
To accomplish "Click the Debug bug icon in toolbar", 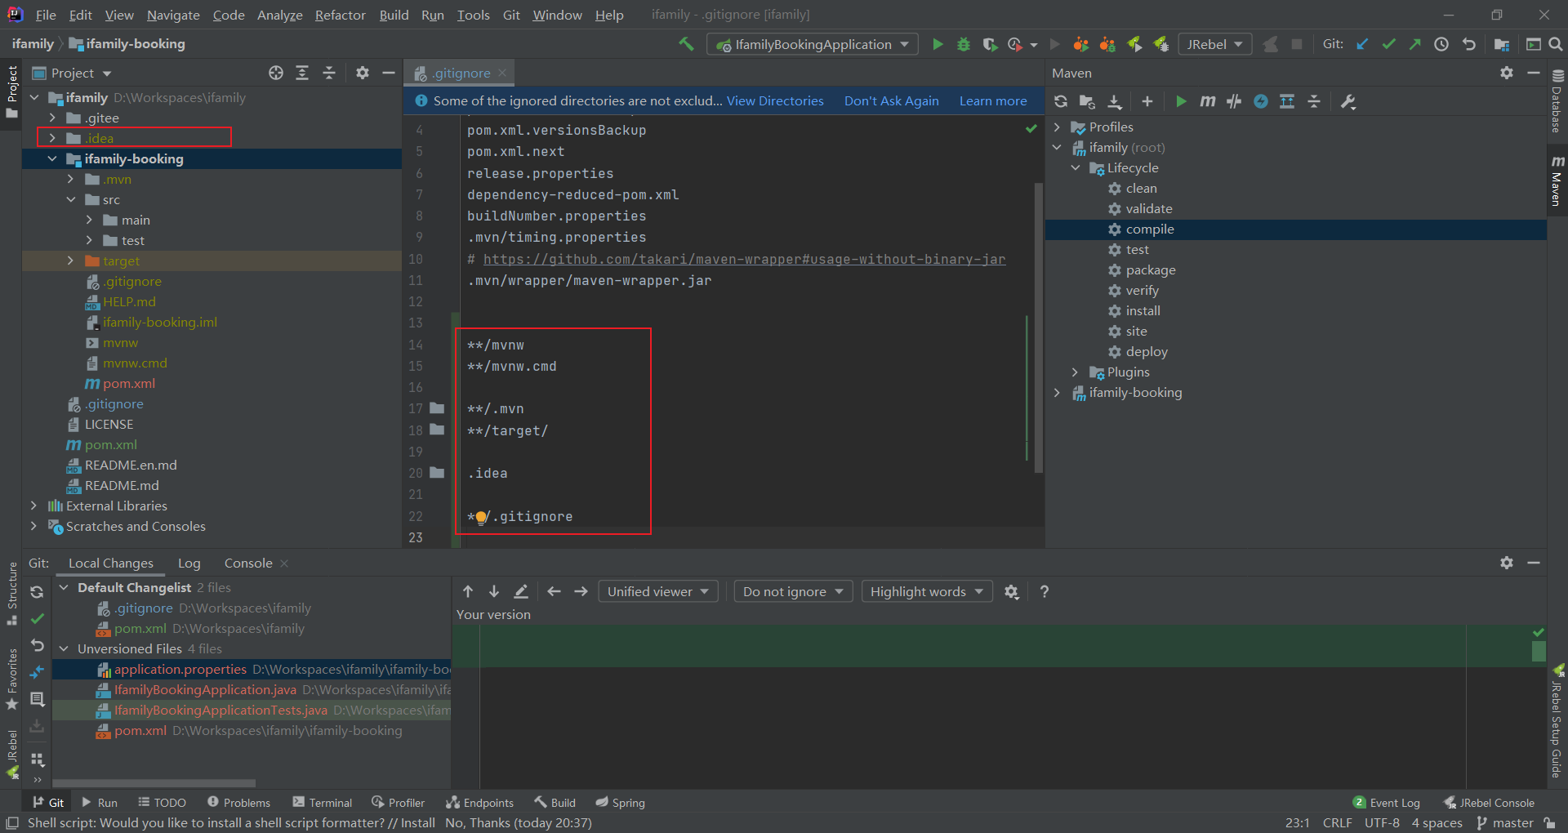I will click(964, 44).
